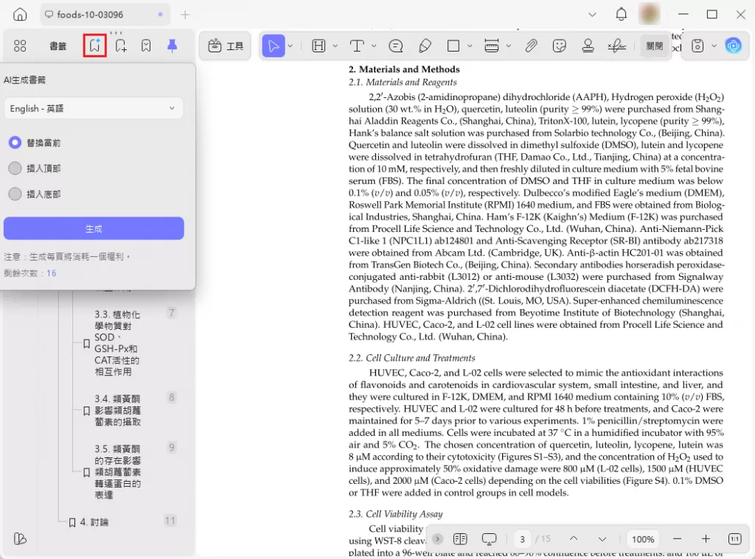Open the English - 英語 language dropdown
Screen dimensions: 755x559
pyautogui.click(x=94, y=108)
